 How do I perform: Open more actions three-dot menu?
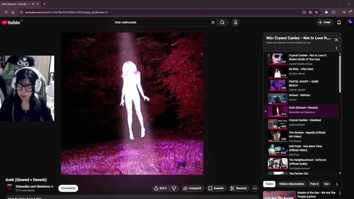click(x=255, y=188)
